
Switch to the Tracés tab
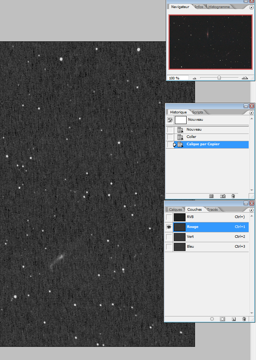tap(212, 209)
